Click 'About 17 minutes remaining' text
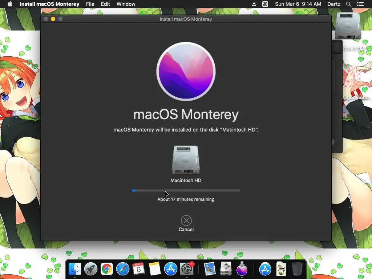The image size is (372, 279). pos(186,199)
